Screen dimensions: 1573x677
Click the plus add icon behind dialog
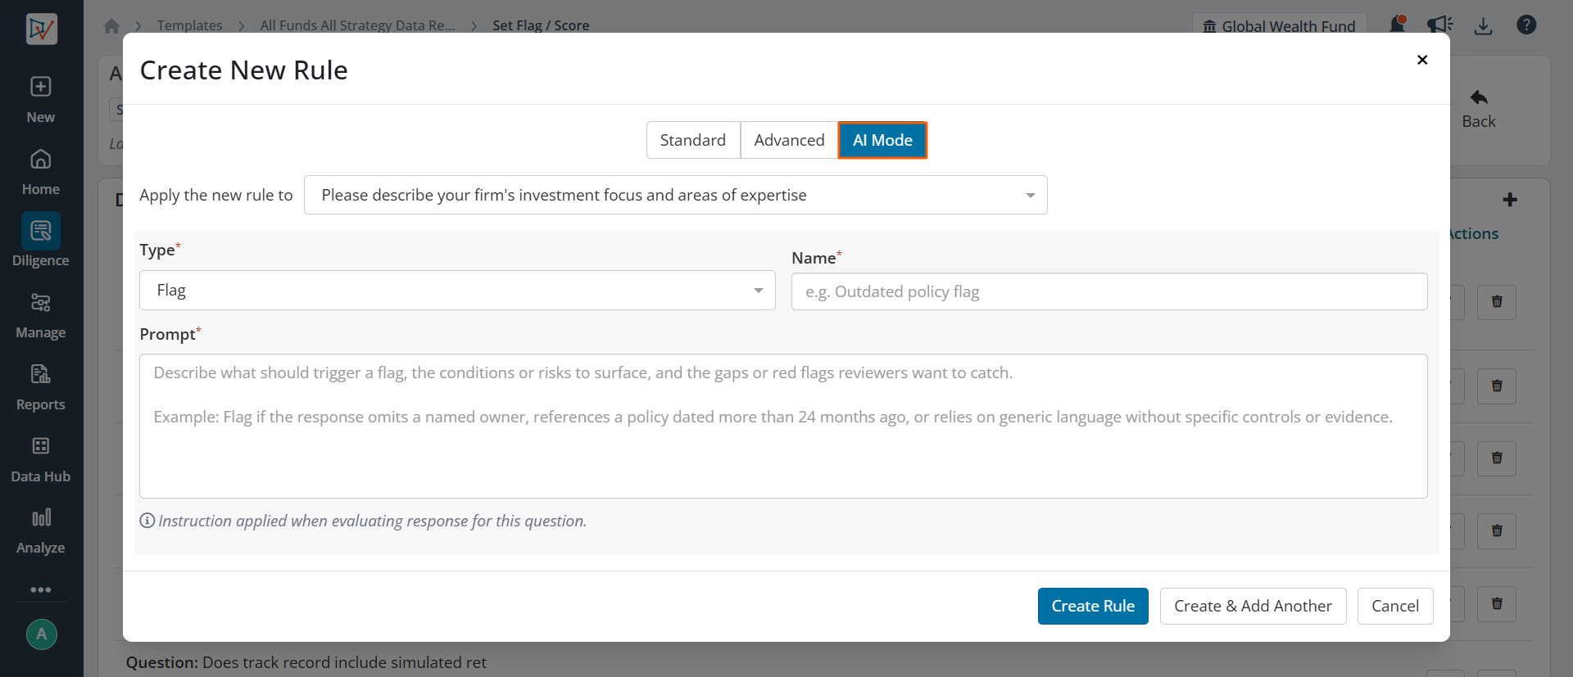1510,200
